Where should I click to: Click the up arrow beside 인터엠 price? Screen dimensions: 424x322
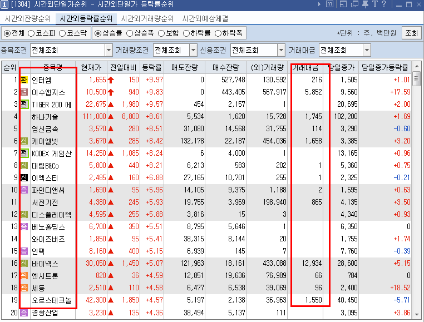[111, 80]
